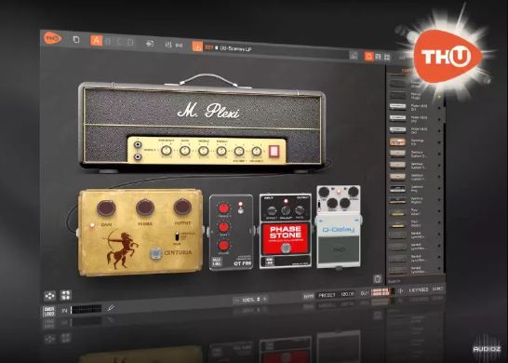
Task: Select sound variation A
Action: [x=96, y=41]
